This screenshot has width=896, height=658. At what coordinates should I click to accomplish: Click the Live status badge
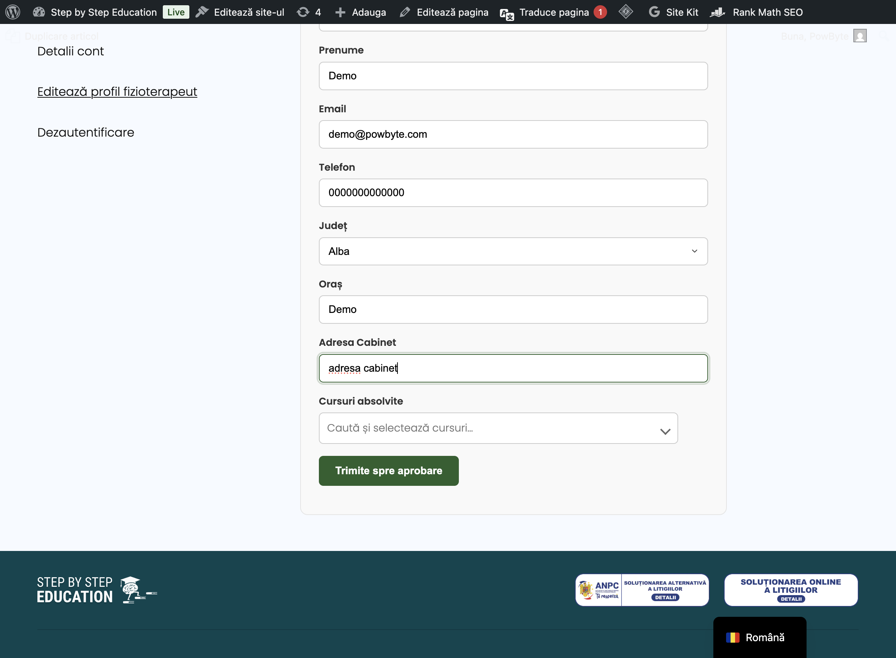coord(176,12)
